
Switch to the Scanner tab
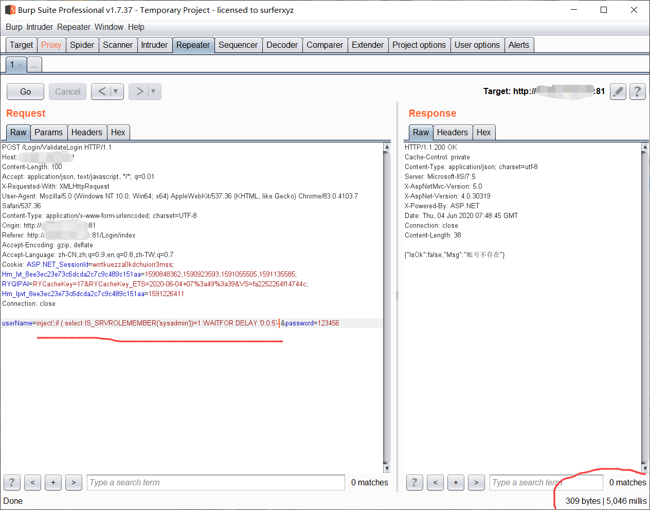click(x=118, y=45)
